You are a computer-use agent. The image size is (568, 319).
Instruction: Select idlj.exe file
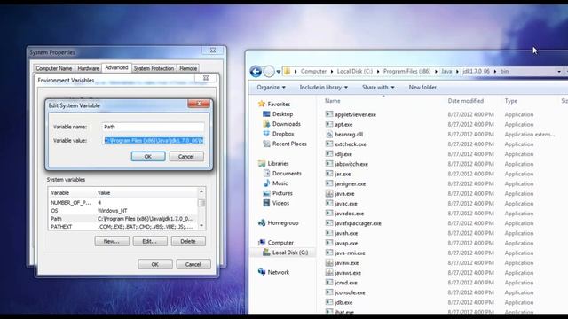click(x=343, y=154)
